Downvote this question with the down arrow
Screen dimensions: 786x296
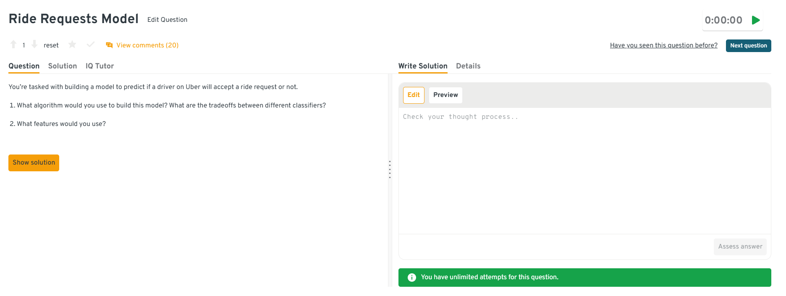click(x=34, y=45)
